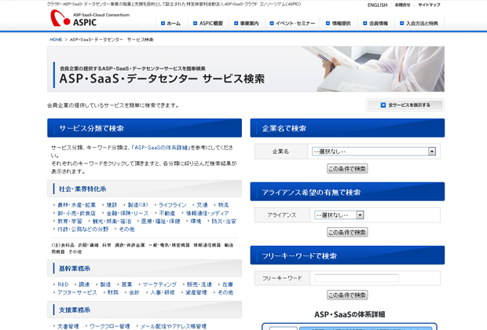Select the 在庫 category link

[227, 284]
